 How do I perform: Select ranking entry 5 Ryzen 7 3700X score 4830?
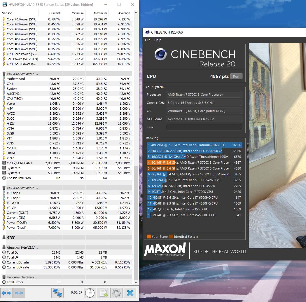click(x=194, y=168)
